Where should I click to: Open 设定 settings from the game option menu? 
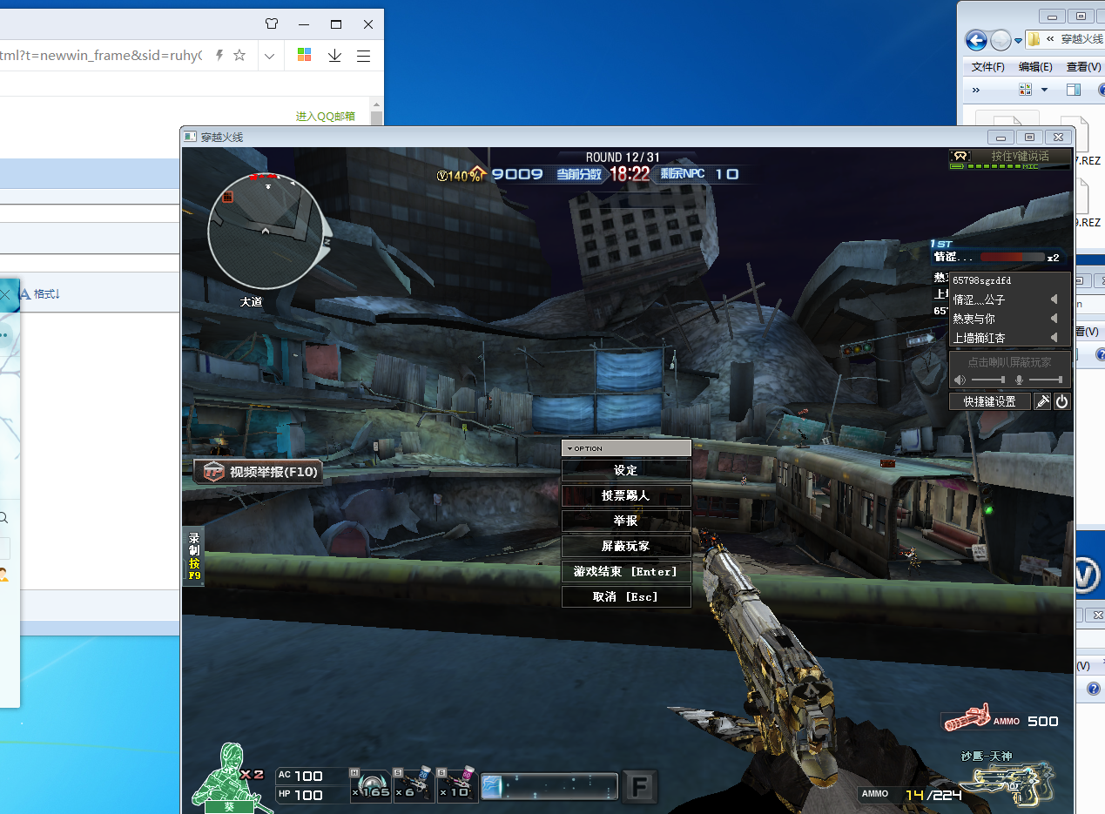pos(626,470)
